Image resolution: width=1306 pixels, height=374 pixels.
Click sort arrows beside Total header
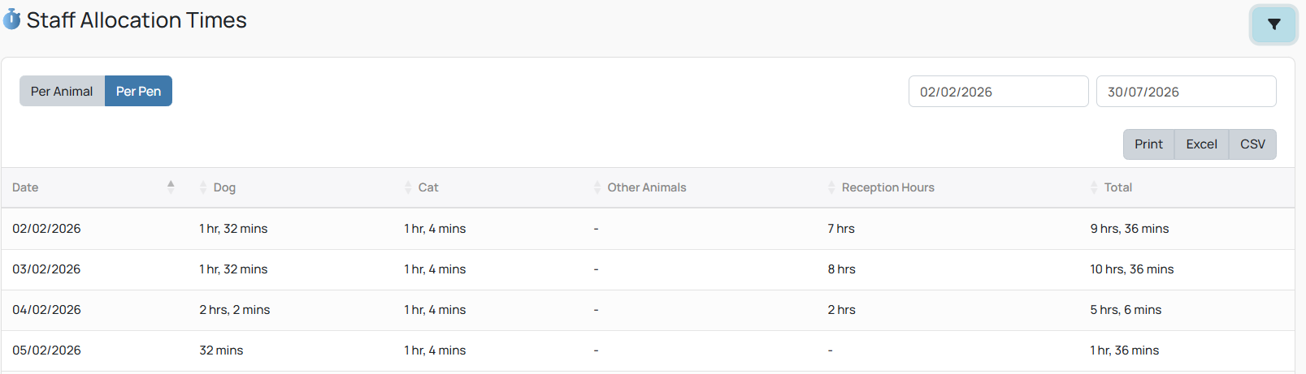[1094, 187]
